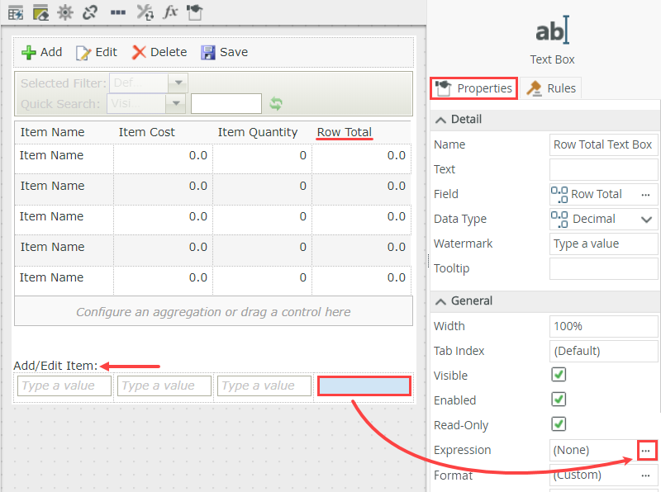Disable the Enabled property checkbox
Image resolution: width=661 pixels, height=492 pixels.
559,400
